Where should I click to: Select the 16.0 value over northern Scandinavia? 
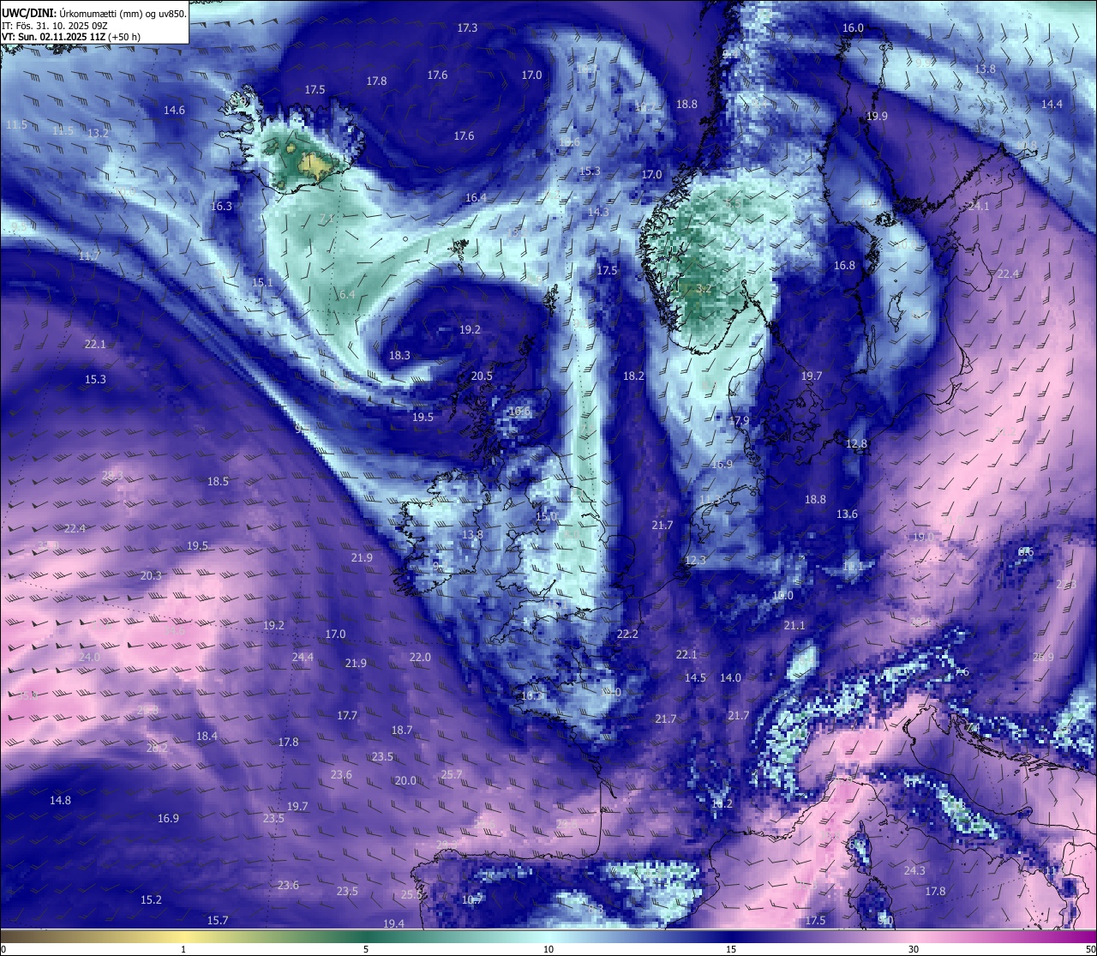pos(853,28)
